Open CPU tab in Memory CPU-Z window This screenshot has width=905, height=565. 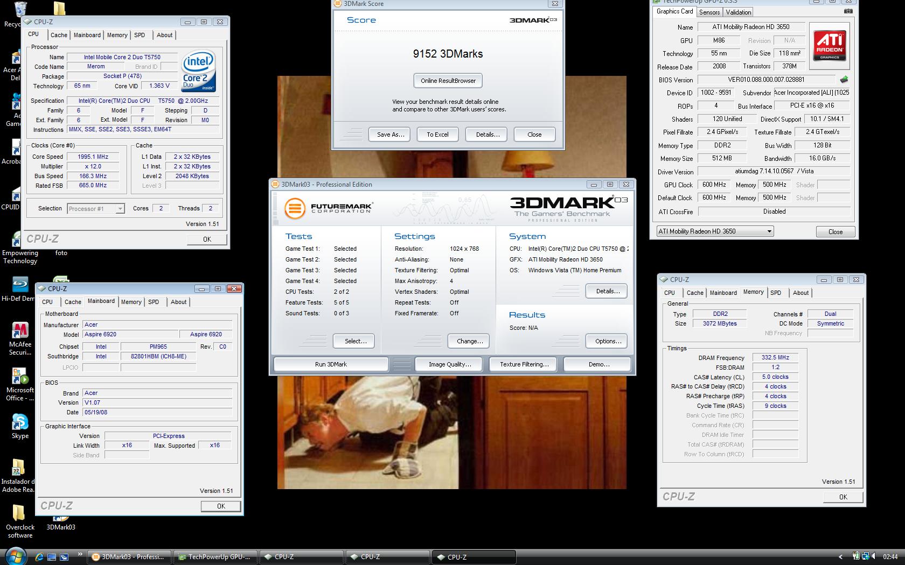point(669,293)
